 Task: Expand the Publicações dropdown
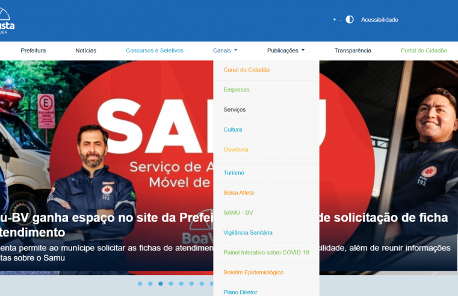point(286,51)
